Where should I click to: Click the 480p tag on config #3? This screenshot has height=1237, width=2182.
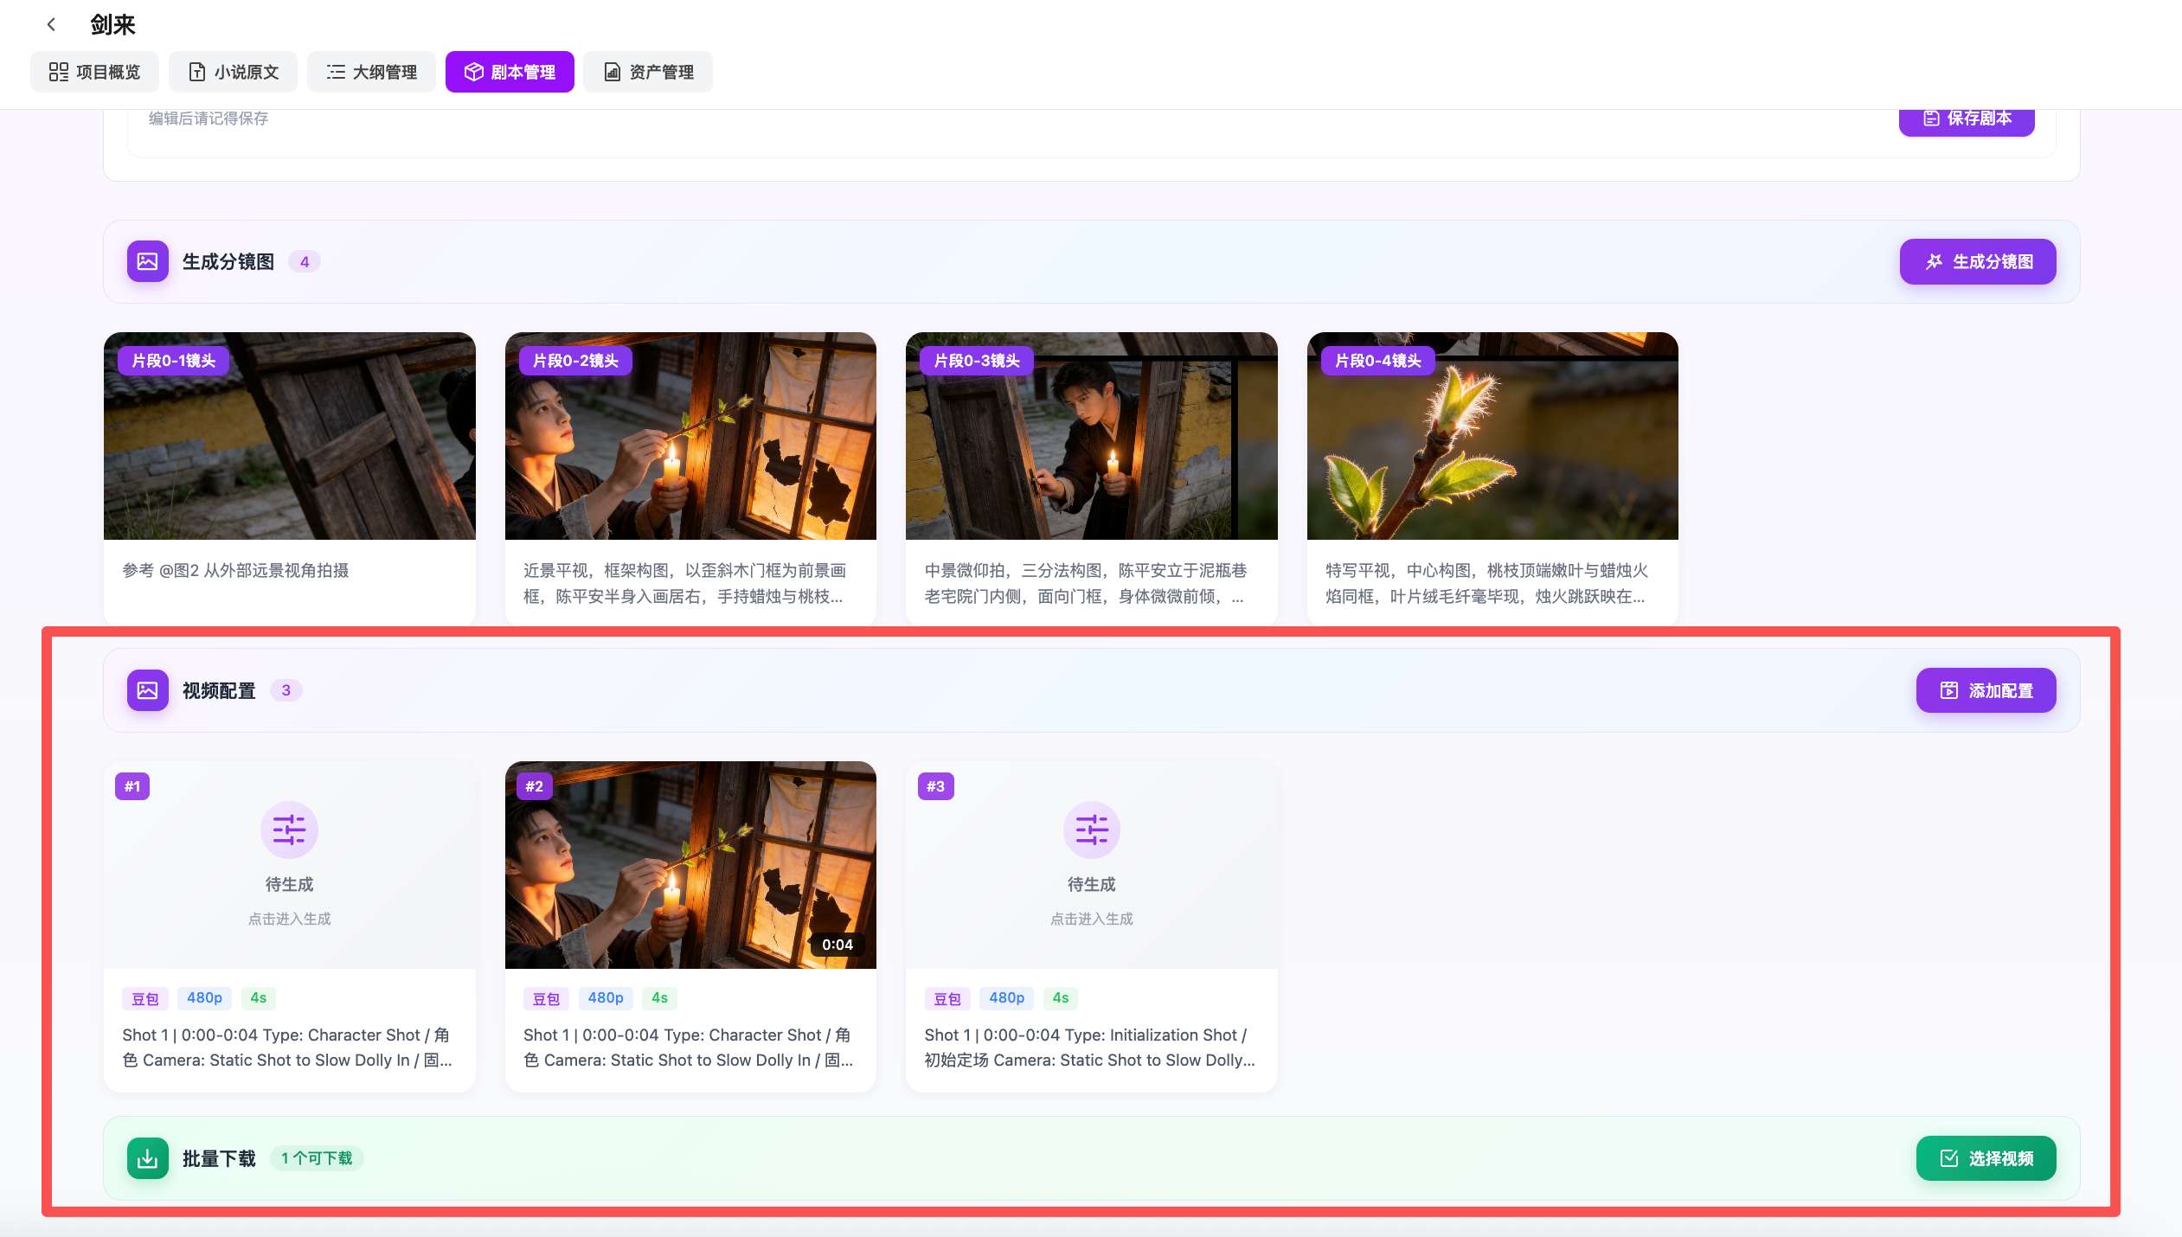pos(1007,998)
